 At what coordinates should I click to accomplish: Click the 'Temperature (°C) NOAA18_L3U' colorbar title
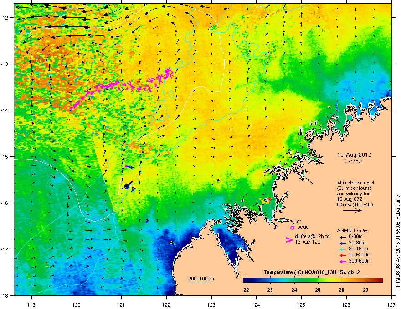click(300, 272)
